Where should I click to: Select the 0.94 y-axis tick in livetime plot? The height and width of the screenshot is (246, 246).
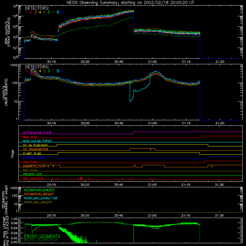tap(14, 233)
